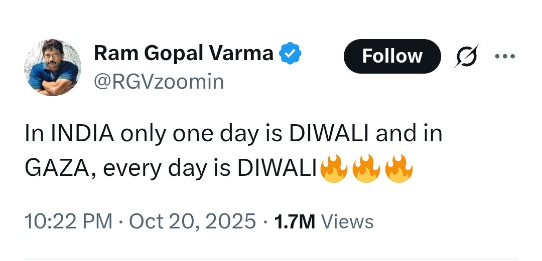542x261 pixels.
Task: Click the middle fire emoji
Action: (x=366, y=169)
